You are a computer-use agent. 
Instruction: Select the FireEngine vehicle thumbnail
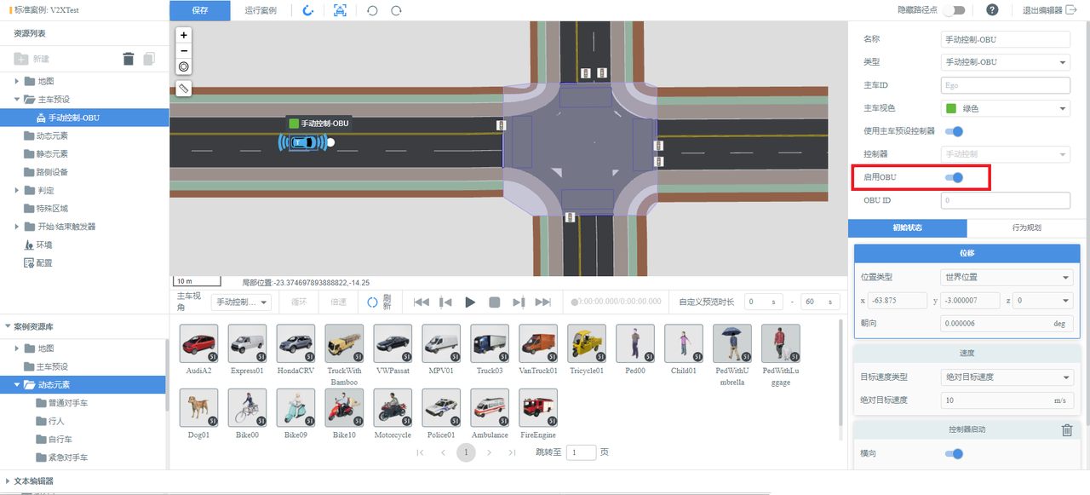[537, 408]
